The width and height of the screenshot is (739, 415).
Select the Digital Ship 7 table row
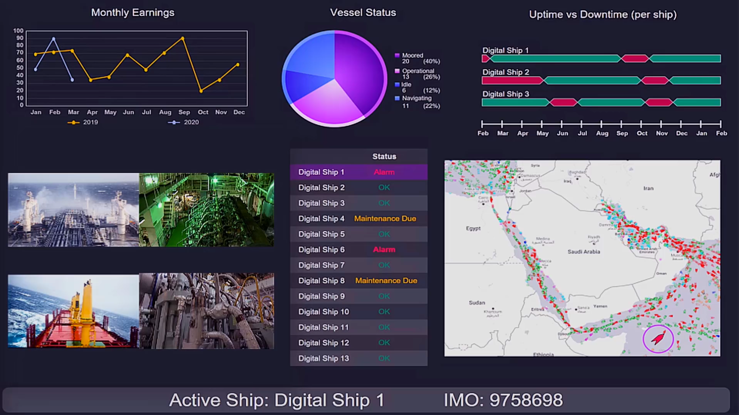pos(359,265)
